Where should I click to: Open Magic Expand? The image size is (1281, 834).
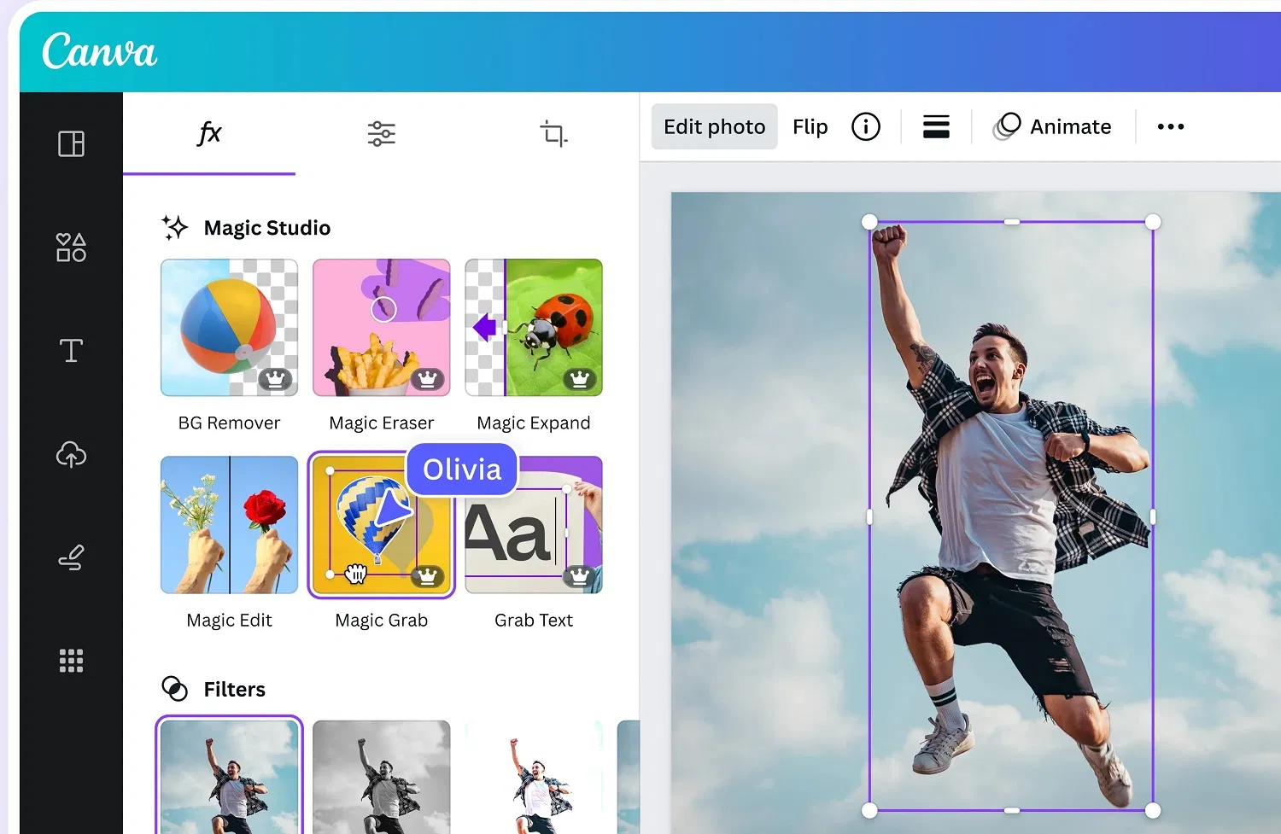533,327
